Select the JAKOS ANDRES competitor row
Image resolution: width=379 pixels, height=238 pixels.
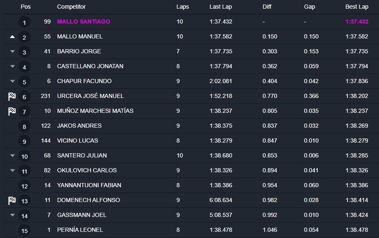pos(191,126)
